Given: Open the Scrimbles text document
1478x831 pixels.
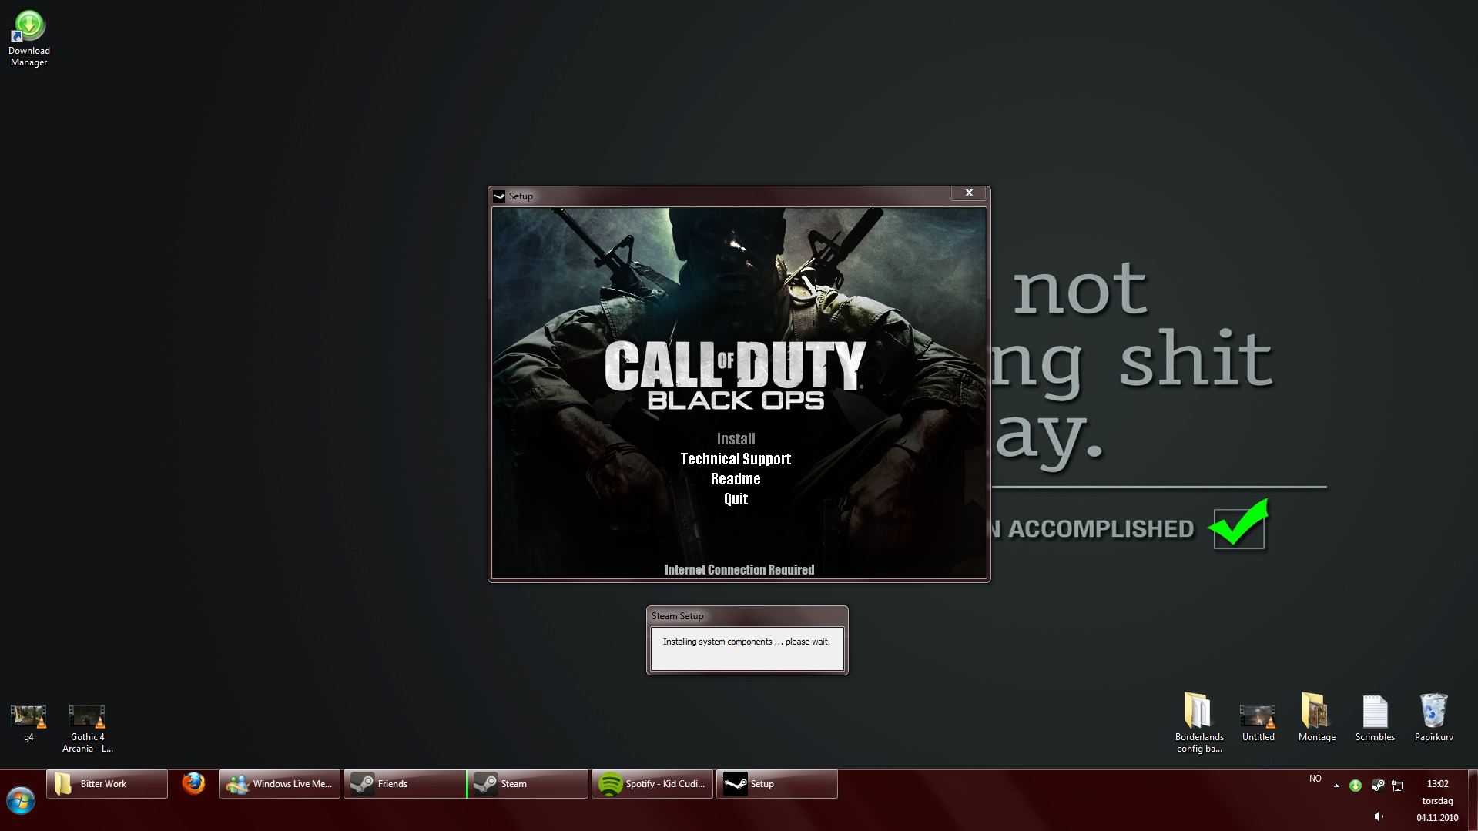Looking at the screenshot, I should click(x=1375, y=718).
